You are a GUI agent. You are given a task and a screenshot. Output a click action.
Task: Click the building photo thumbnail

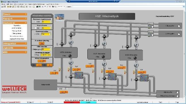point(60,17)
